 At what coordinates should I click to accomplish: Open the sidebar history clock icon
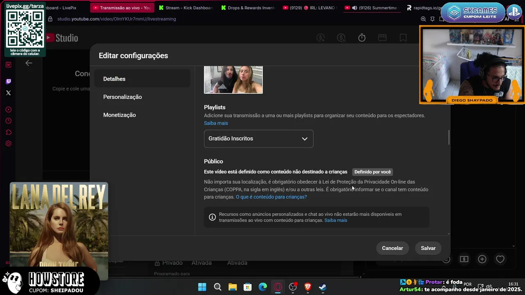point(8,121)
